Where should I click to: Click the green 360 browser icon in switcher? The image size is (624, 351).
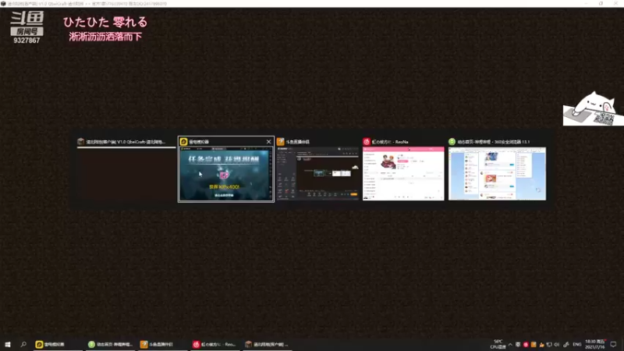[x=452, y=142]
